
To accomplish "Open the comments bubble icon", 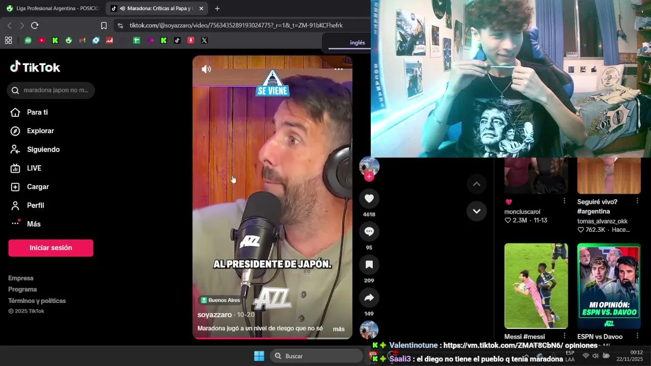I will 369,232.
